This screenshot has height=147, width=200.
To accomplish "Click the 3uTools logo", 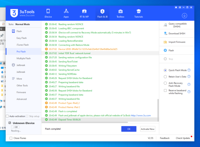I will click(x=22, y=13).
